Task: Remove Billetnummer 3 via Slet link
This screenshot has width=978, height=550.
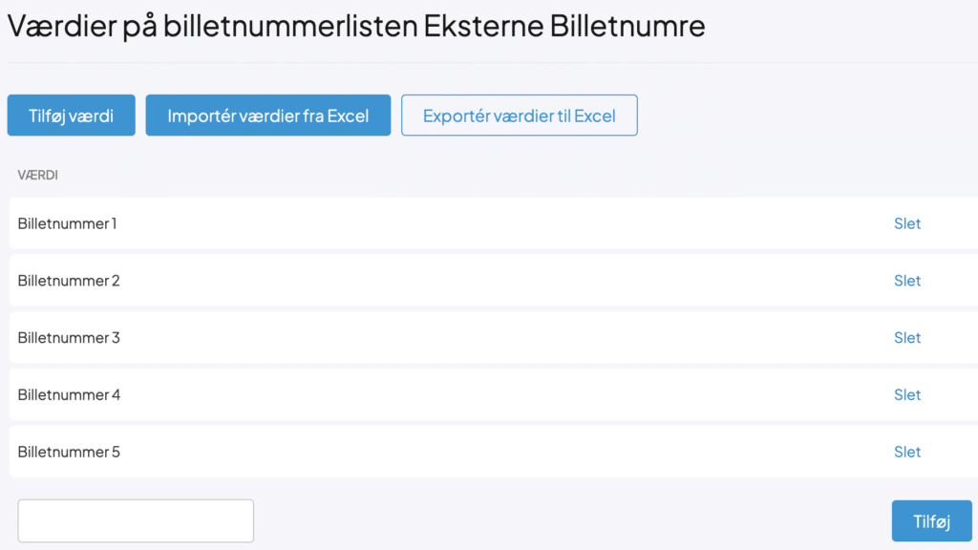Action: (906, 338)
